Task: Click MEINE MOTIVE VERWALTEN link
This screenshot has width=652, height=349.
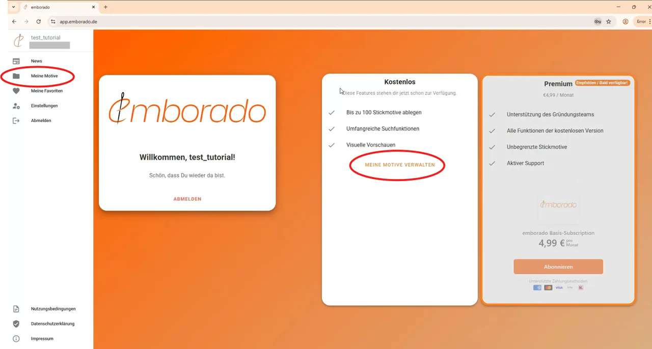Action: tap(400, 165)
